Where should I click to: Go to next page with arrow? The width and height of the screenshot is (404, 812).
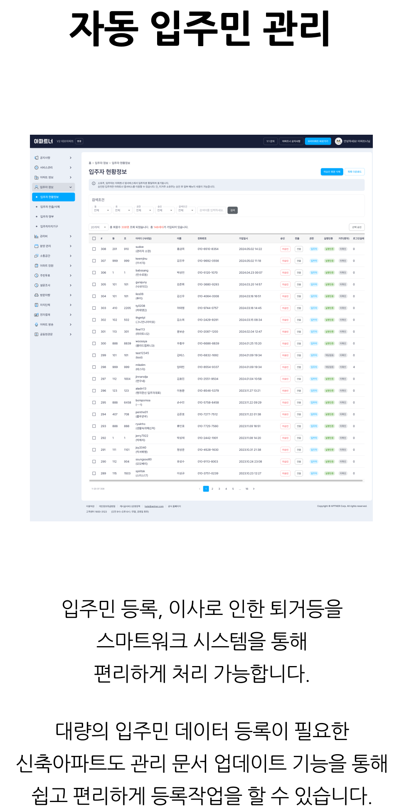pos(254,489)
